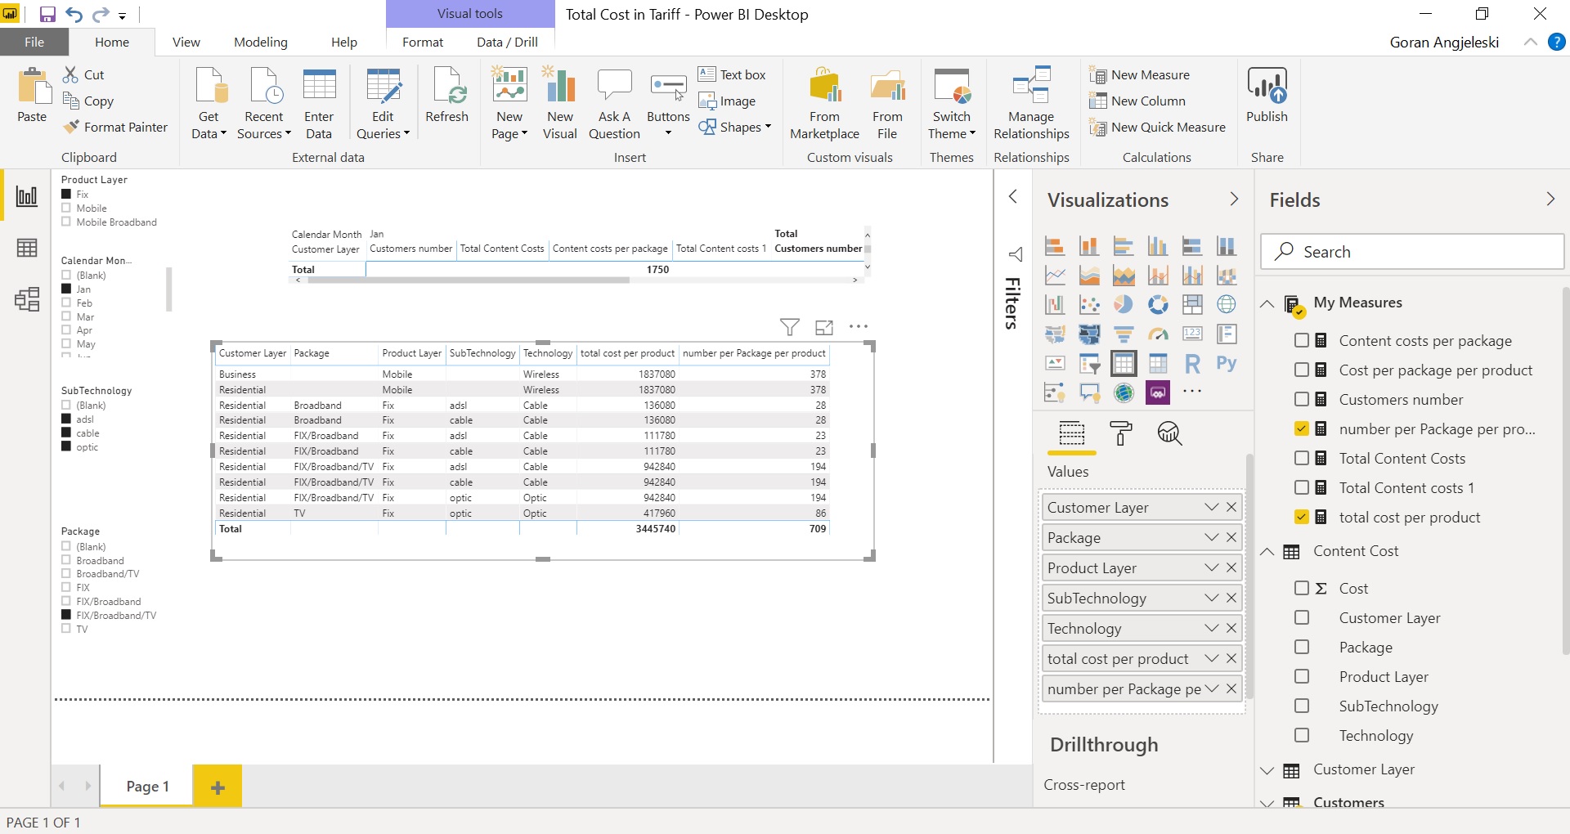Open the Report view from left sidebar
Screen dimensions: 1570x834
[26, 196]
